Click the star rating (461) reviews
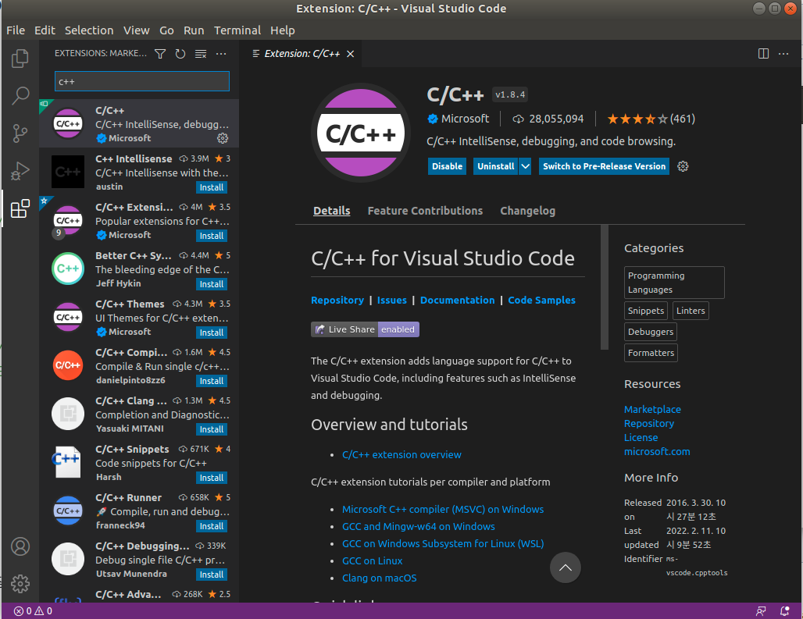Viewport: 803px width, 619px height. tap(651, 119)
